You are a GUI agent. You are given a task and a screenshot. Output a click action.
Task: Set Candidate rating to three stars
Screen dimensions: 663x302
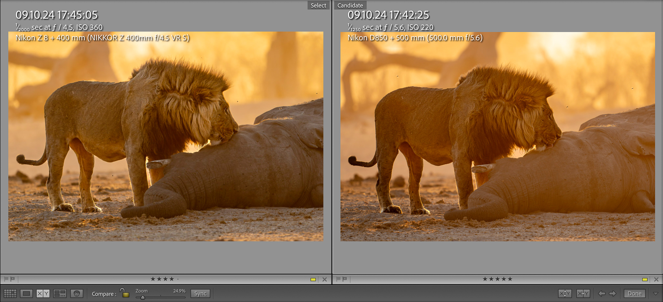coord(498,279)
